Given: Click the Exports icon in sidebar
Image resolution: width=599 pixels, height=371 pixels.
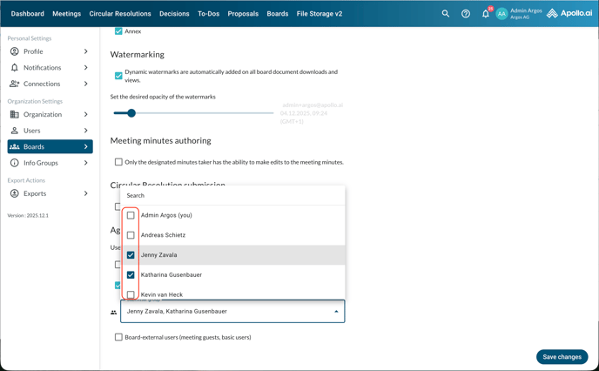Looking at the screenshot, I should [14, 193].
